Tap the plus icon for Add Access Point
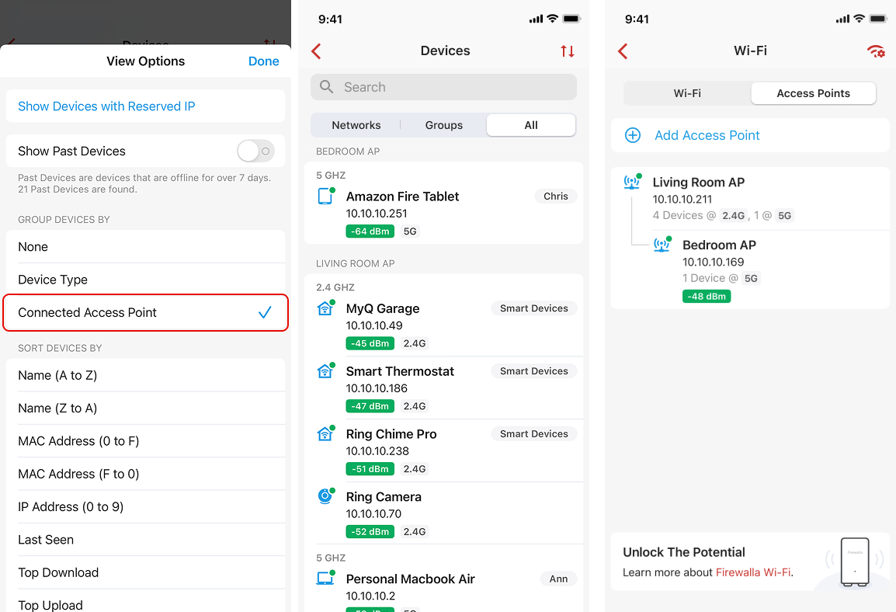The height and width of the screenshot is (612, 896). 633,135
